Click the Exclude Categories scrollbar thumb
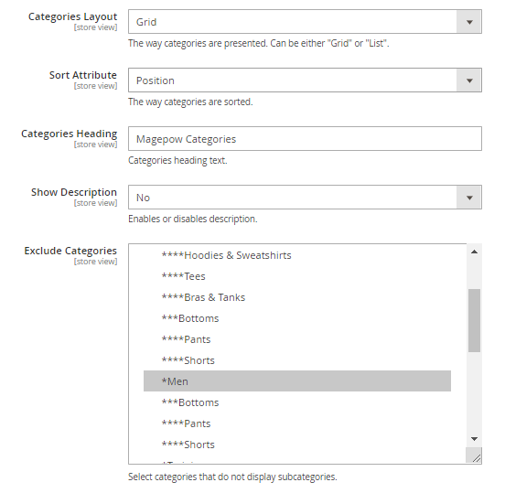 click(x=474, y=320)
